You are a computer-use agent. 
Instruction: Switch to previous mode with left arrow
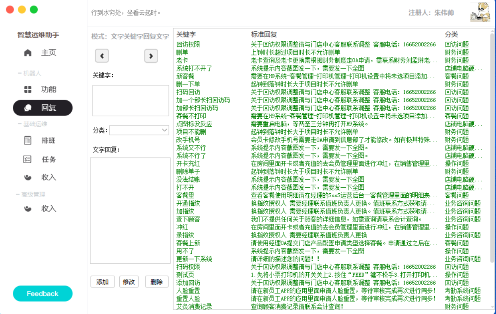[x=102, y=56]
